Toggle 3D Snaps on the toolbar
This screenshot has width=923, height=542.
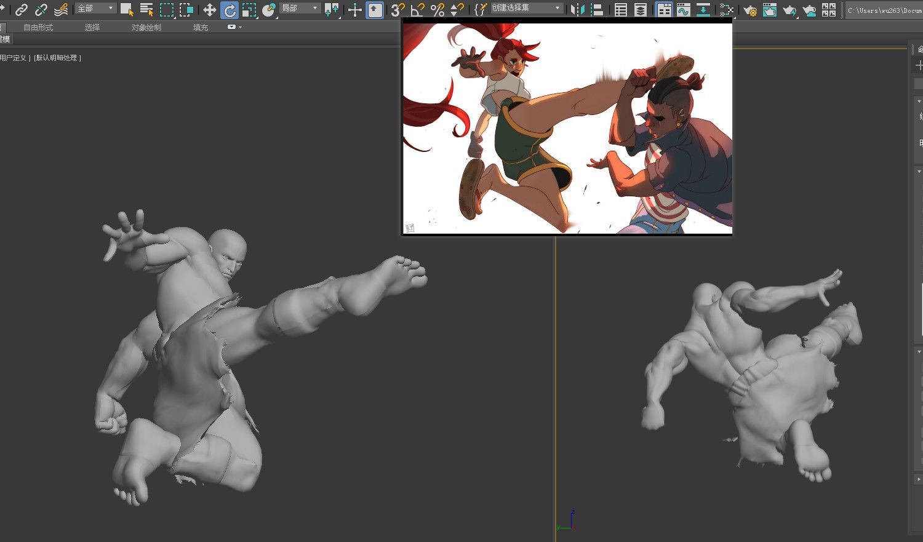[x=398, y=9]
